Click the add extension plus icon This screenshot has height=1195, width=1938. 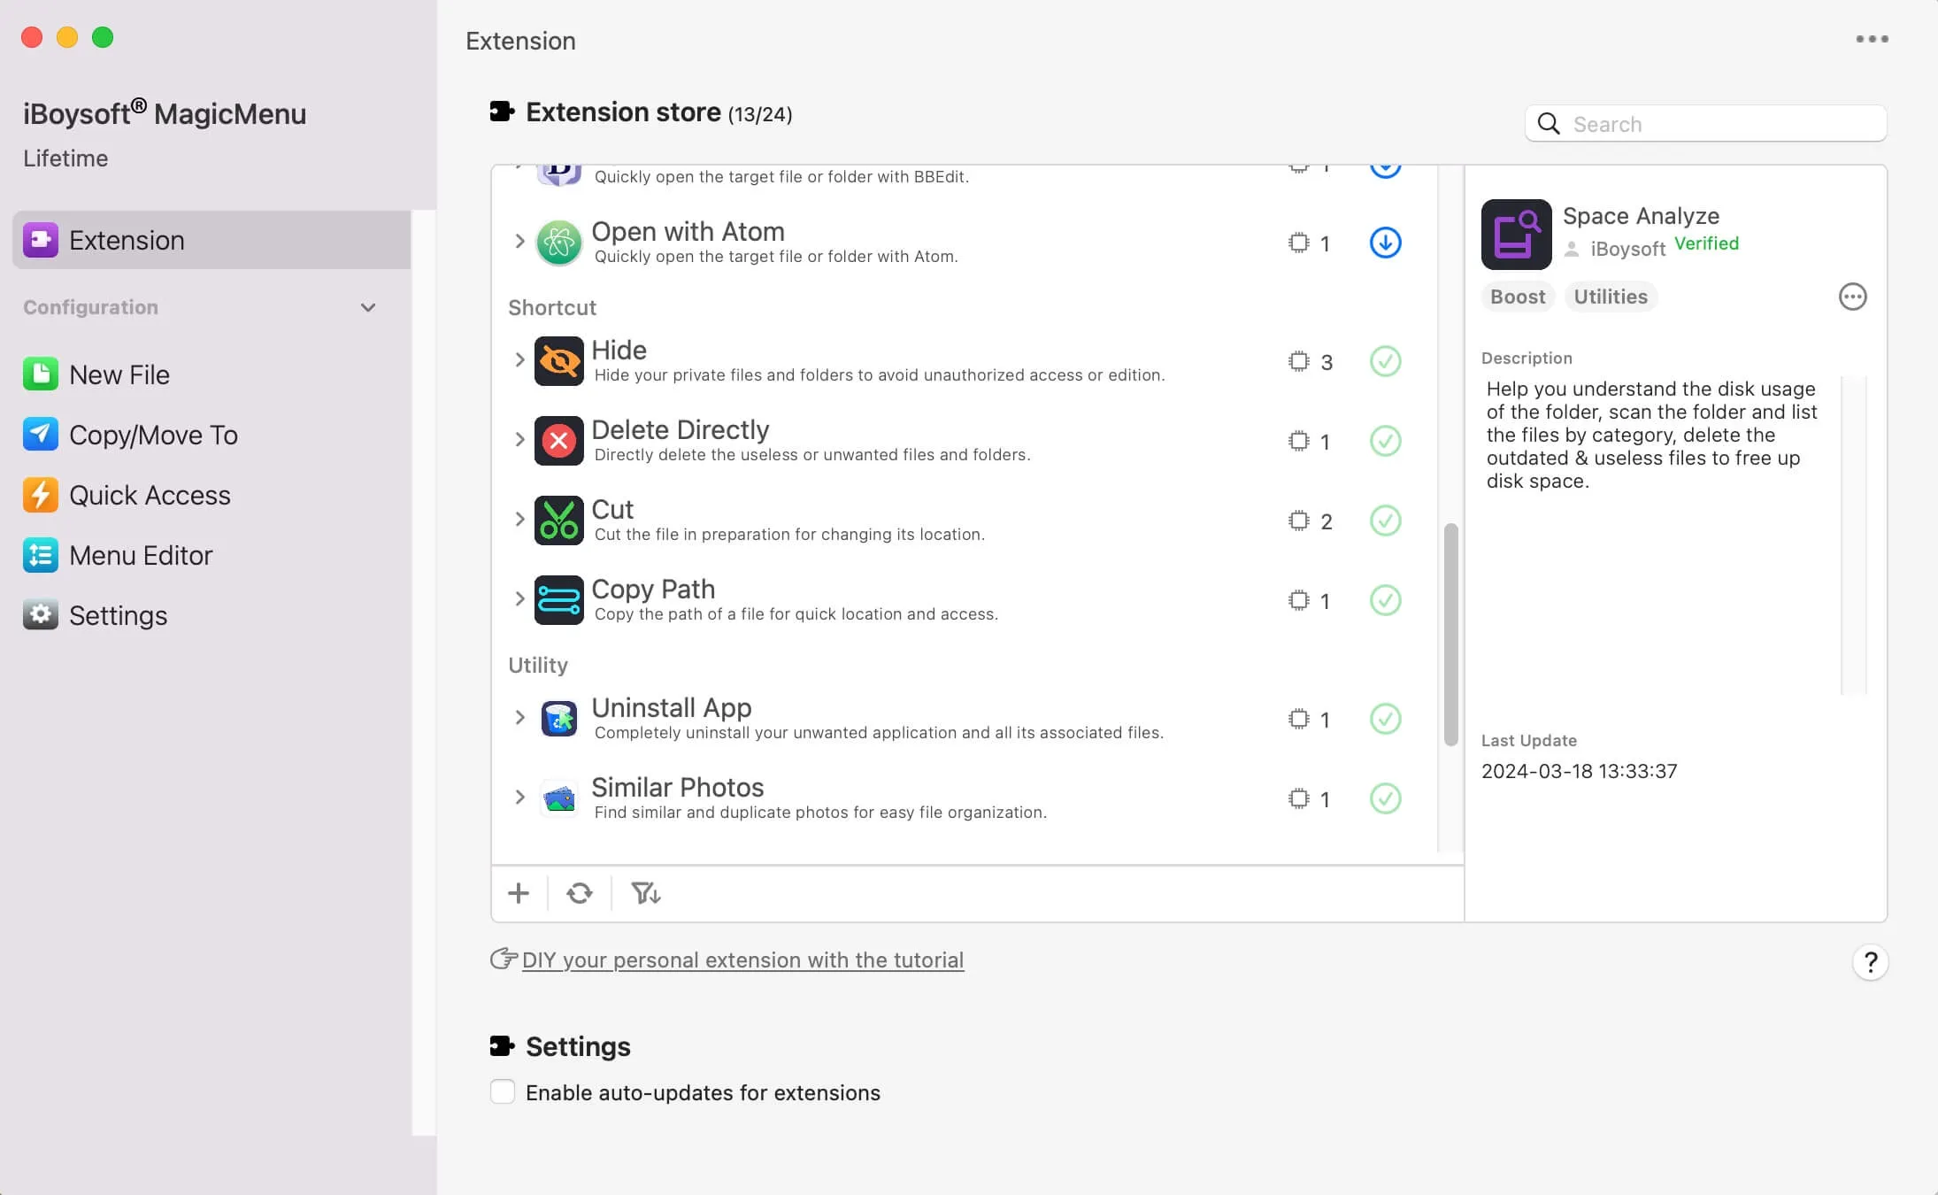(519, 893)
